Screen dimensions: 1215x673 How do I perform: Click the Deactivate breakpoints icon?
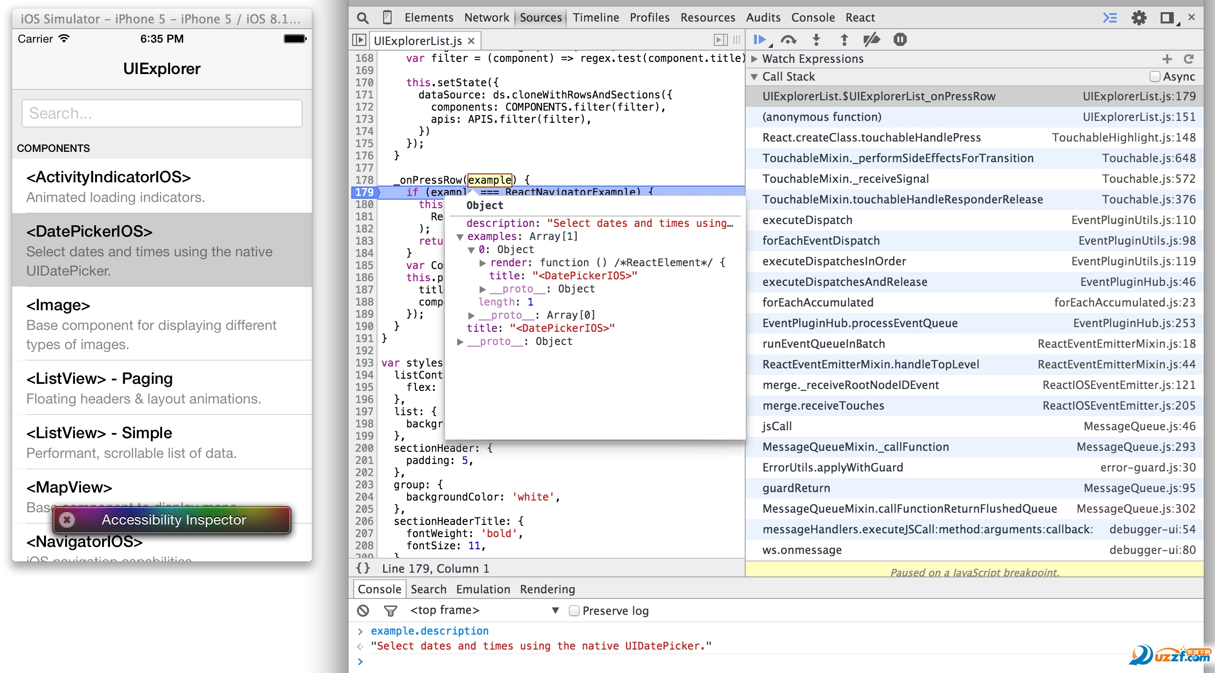pos(871,39)
